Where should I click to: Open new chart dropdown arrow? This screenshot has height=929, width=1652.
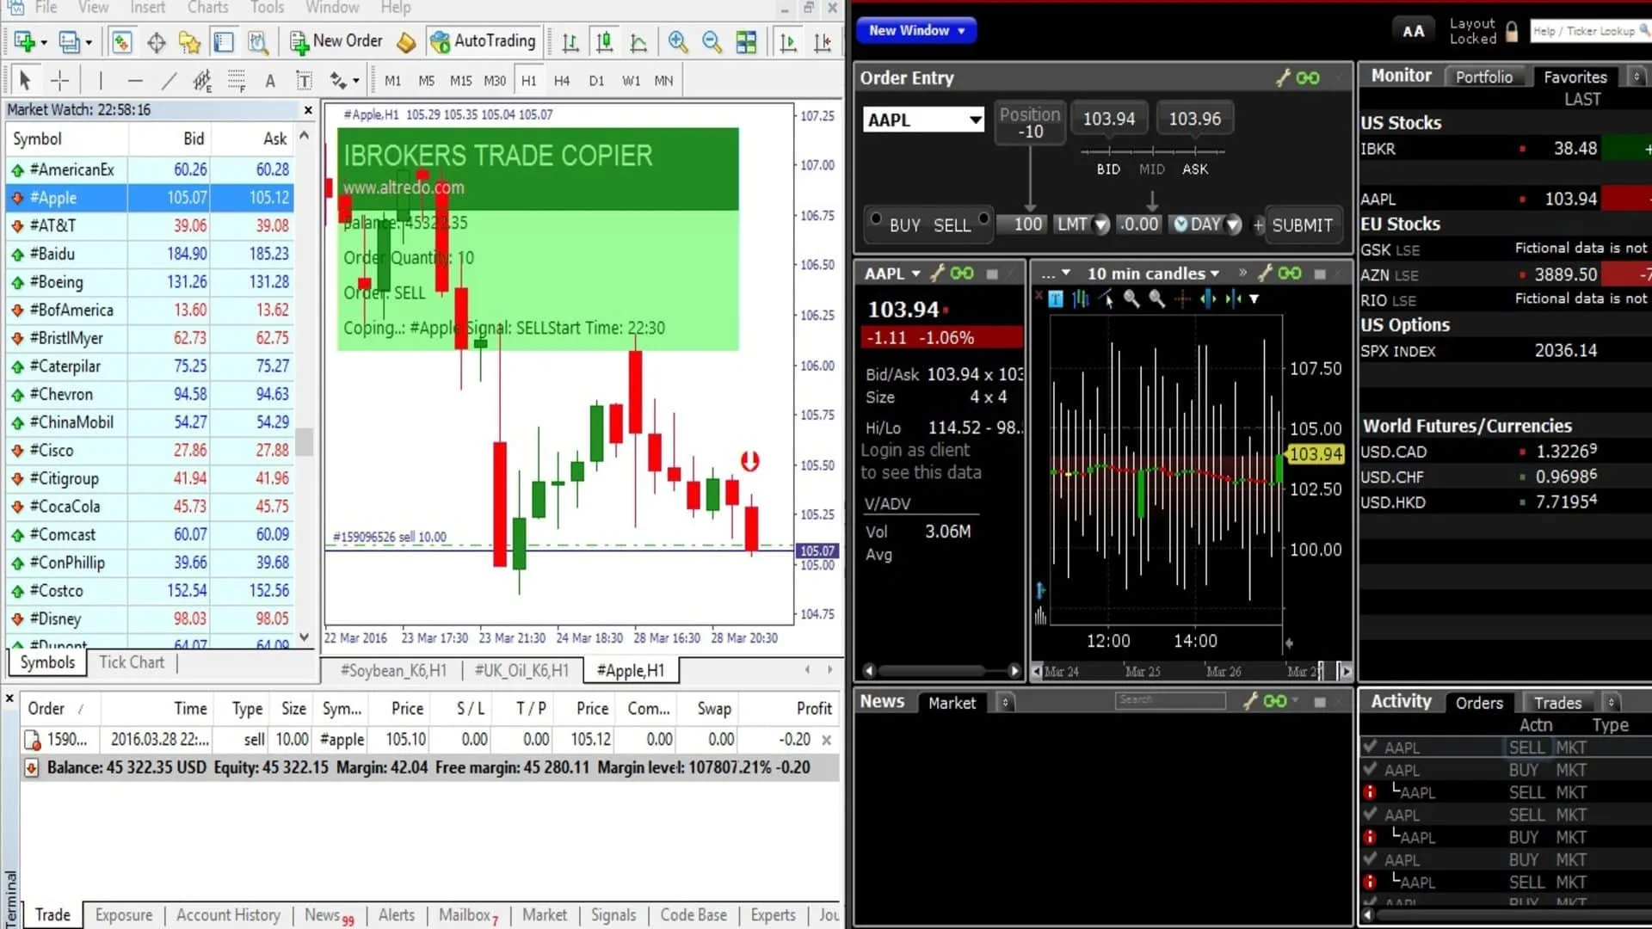pos(44,42)
